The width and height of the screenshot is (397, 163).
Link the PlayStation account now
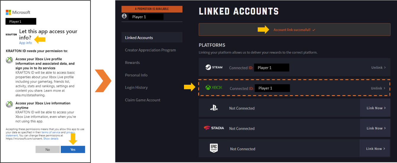pyautogui.click(x=376, y=108)
